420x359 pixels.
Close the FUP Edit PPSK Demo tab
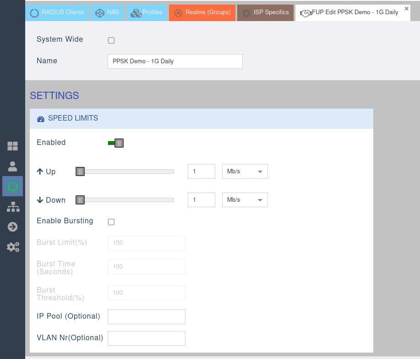[406, 9]
